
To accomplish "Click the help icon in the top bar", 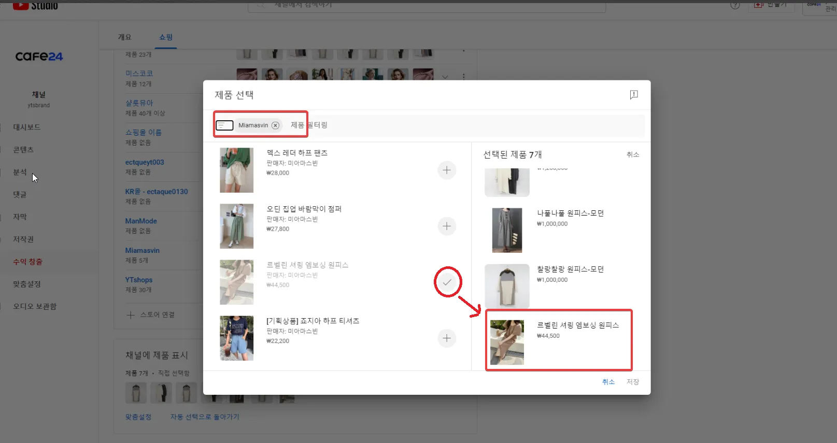I will click(735, 5).
